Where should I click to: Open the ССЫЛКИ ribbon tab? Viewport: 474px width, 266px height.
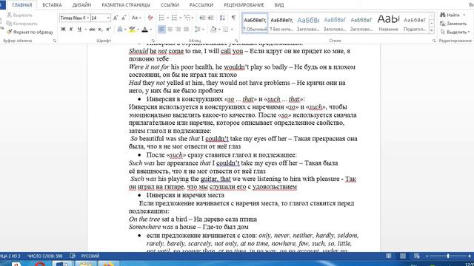click(x=170, y=5)
